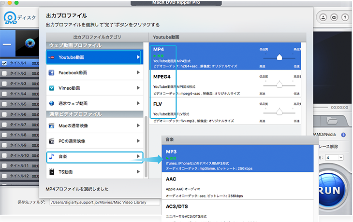353x222 pixels.
Task: Enable the タイトル5 checkbox
Action: click(4, 104)
